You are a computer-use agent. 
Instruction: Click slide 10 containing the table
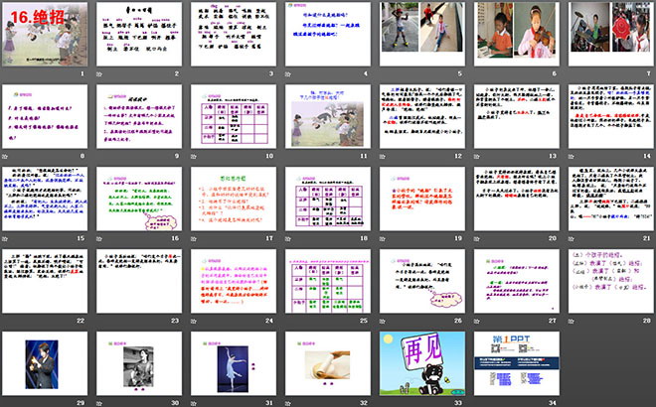tap(233, 117)
